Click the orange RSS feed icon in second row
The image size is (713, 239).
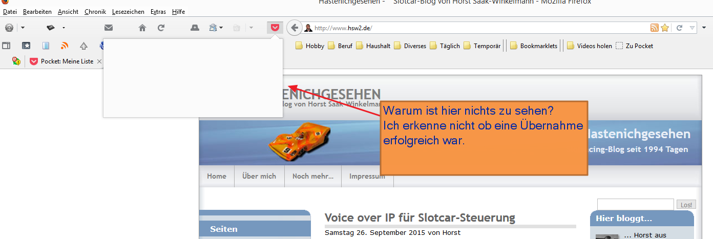coord(65,46)
